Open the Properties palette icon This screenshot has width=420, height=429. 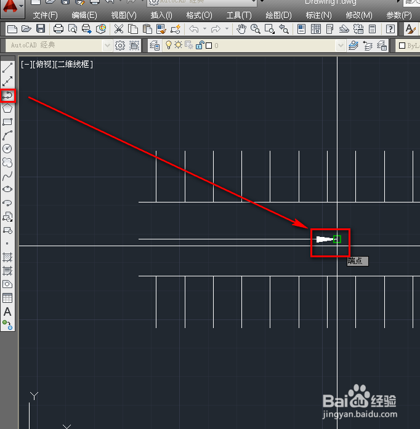pos(301,29)
